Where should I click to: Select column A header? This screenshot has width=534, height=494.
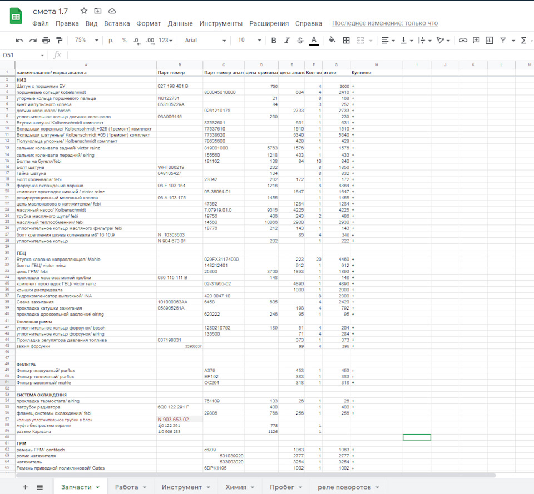86,64
